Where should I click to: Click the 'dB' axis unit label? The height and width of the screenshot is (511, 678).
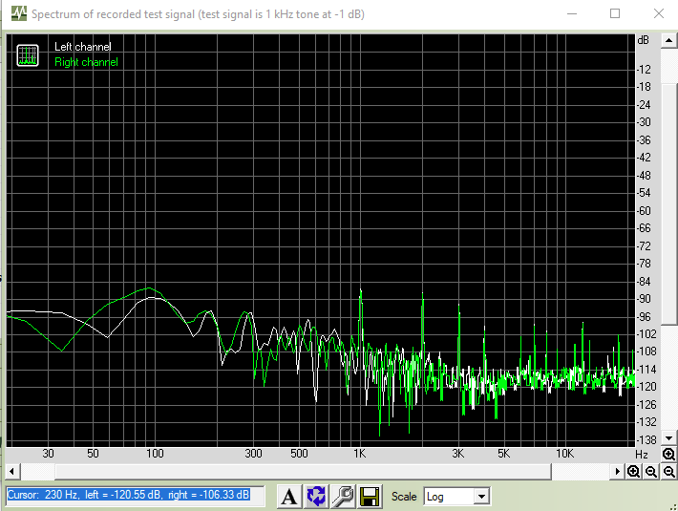coord(644,40)
